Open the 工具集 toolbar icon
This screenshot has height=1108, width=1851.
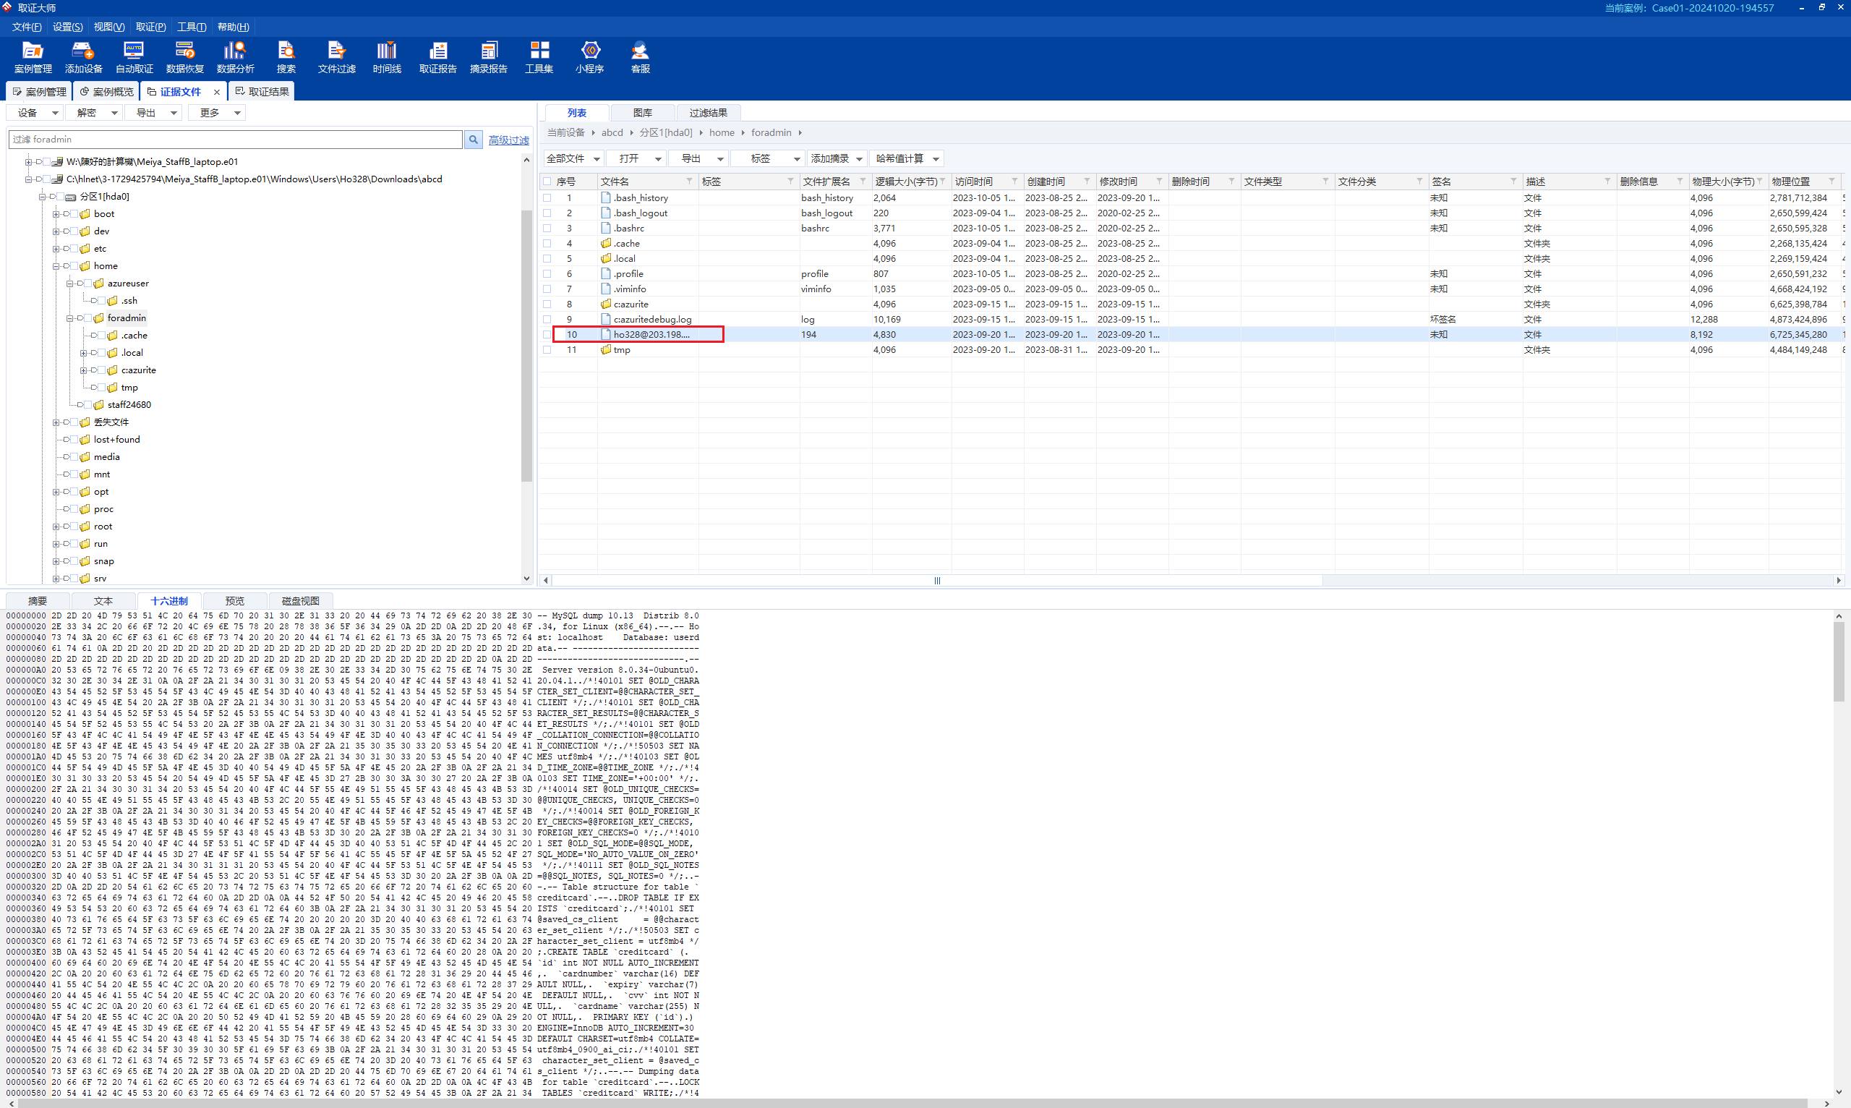pyautogui.click(x=539, y=57)
